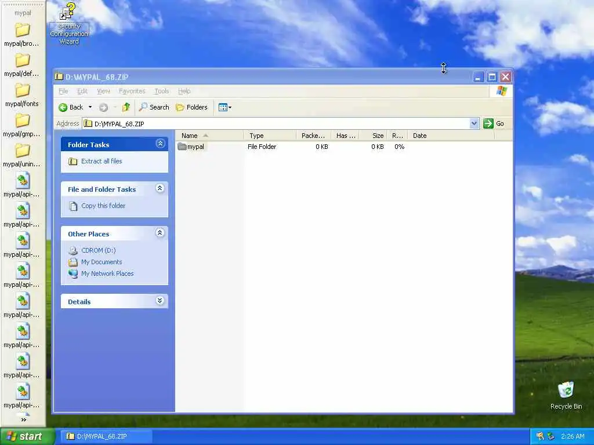This screenshot has width=594, height=445.
Task: Expand the Details panel
Action: click(160, 301)
